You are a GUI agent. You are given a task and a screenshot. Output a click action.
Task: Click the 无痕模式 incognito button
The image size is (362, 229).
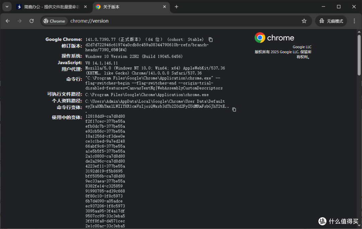coord(331,21)
